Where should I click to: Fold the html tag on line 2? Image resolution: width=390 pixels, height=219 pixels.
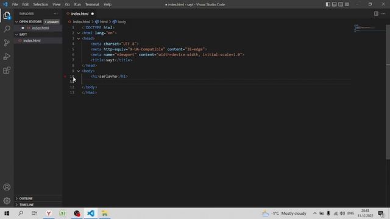tap(79, 33)
